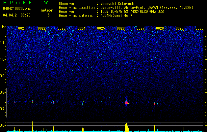This screenshot has width=207, height=132.
Task: Click the antenna A504HB(yagi 4el) text
Action: [116, 16]
